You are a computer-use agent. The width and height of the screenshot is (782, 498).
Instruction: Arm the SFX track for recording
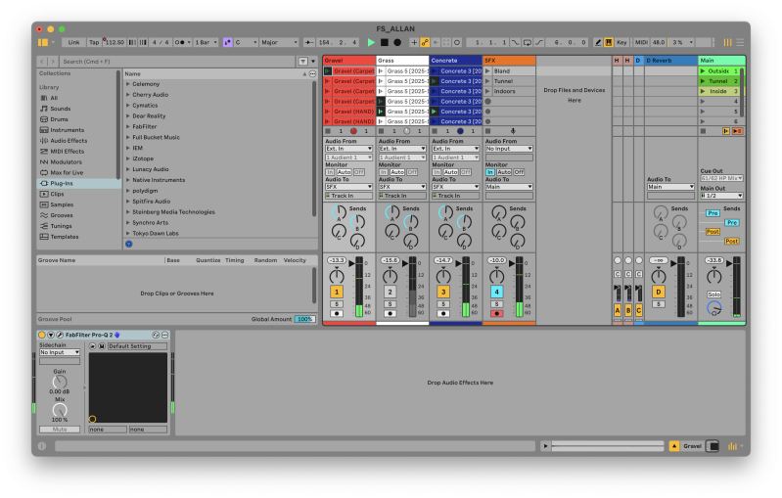click(x=496, y=314)
